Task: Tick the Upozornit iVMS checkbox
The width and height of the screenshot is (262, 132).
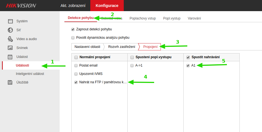Action: point(76,74)
